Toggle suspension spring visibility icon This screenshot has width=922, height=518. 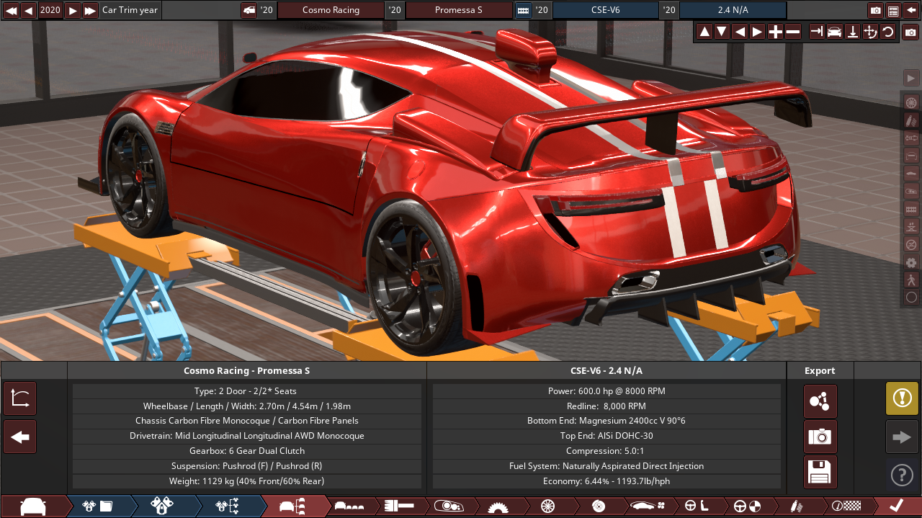[911, 120]
